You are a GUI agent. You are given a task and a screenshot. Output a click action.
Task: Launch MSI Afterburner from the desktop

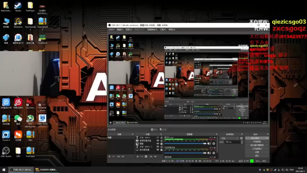point(30,121)
